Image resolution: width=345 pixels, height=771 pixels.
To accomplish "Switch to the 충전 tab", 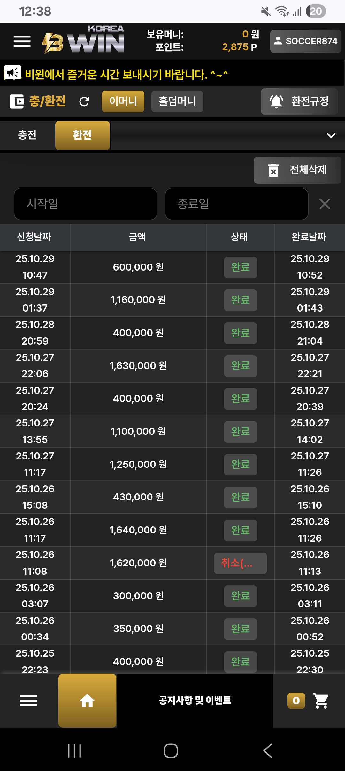I will tap(27, 135).
